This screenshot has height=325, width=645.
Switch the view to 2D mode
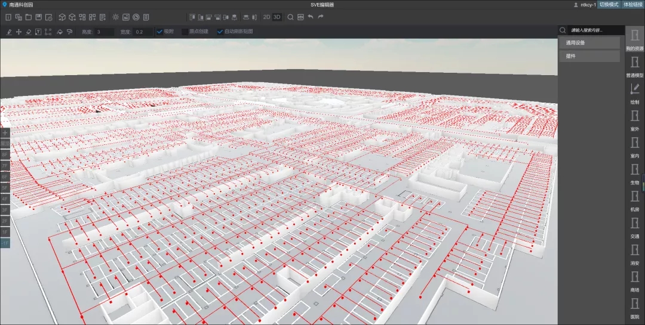266,17
